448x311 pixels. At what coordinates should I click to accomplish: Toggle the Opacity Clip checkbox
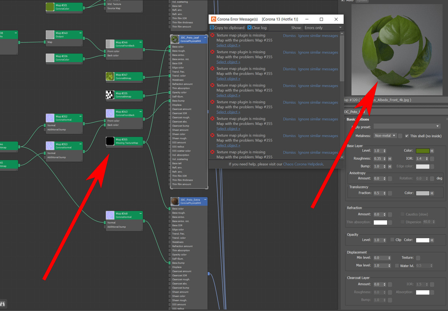click(x=392, y=240)
